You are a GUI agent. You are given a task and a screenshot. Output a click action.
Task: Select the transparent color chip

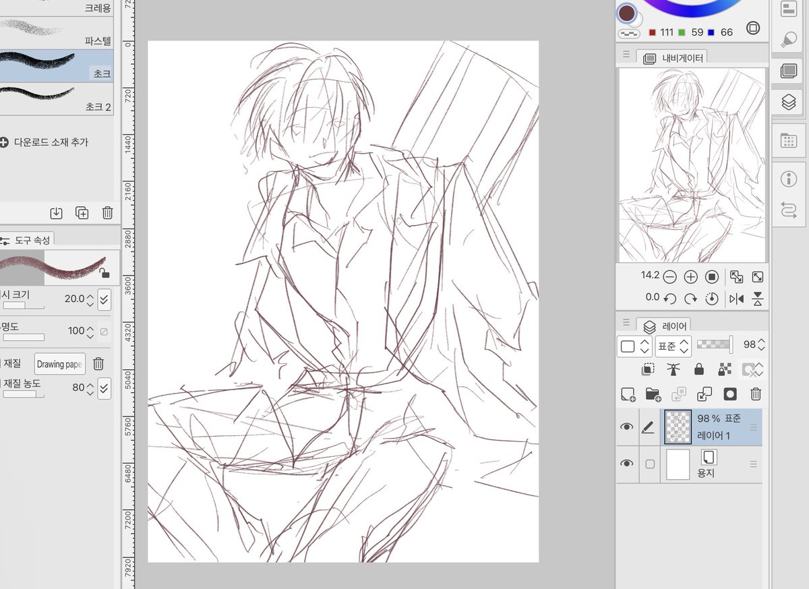coord(629,33)
